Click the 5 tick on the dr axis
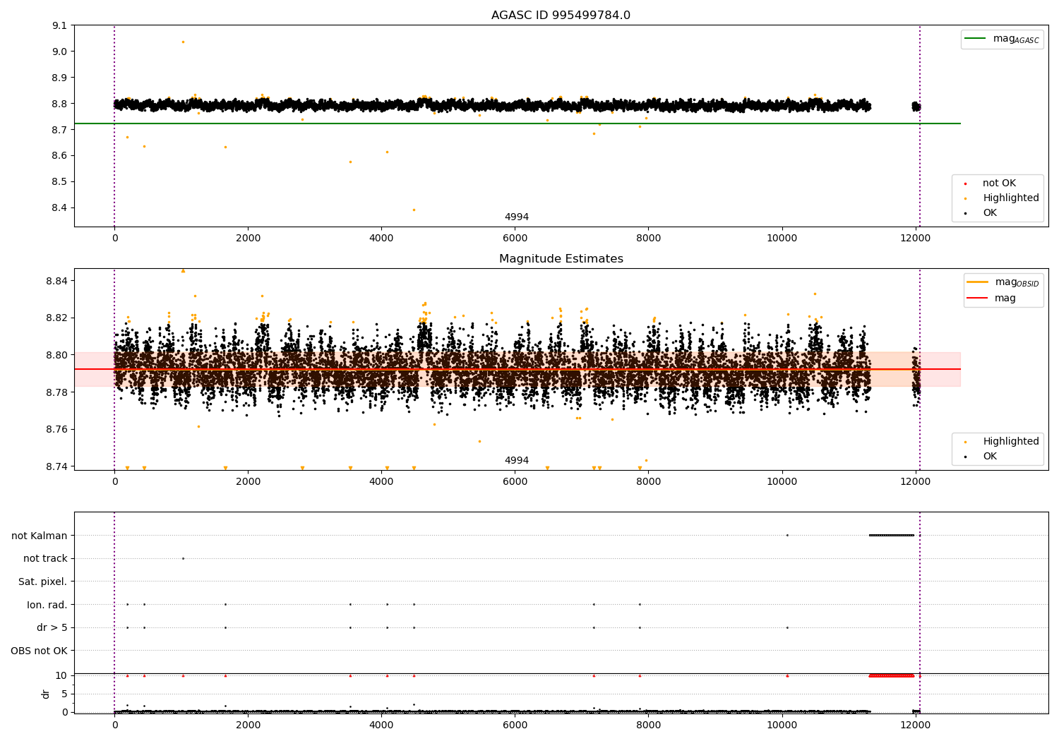This screenshot has height=741, width=1059. pos(64,694)
